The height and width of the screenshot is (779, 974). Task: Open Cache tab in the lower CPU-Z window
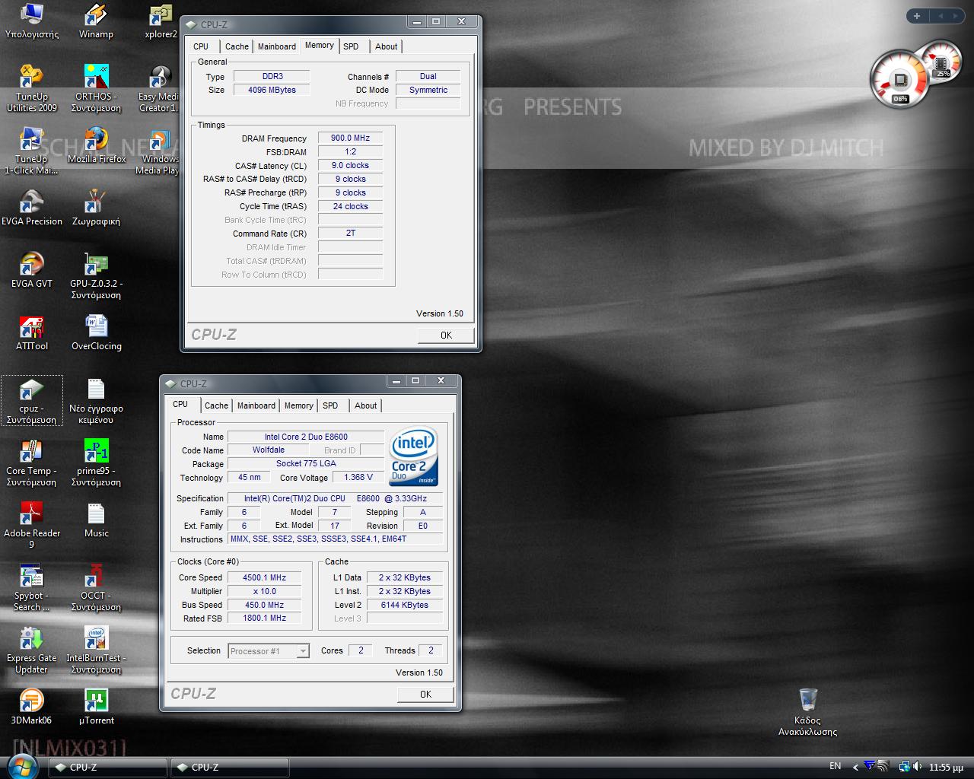pos(216,405)
